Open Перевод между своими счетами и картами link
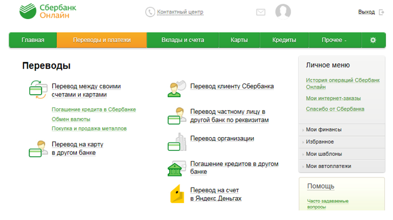393x220 pixels. click(x=86, y=90)
